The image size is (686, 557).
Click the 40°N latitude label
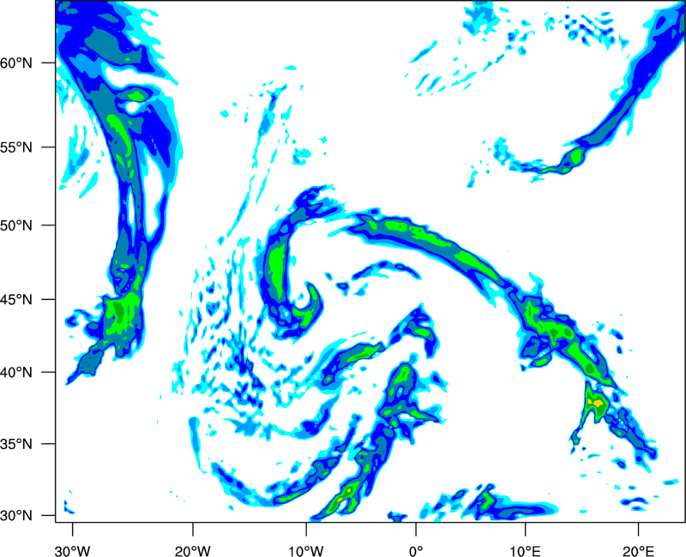point(16,373)
